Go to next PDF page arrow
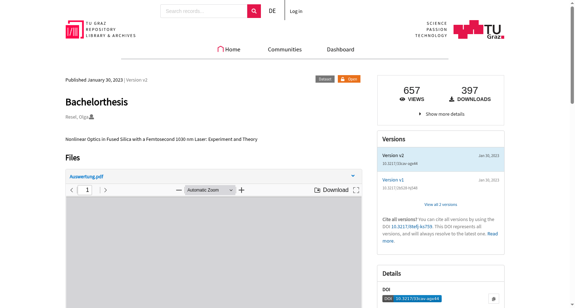 (x=105, y=190)
